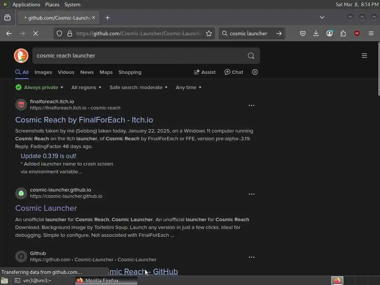
Task: Open the GitHub result title link
Action: pyautogui.click(x=142, y=272)
